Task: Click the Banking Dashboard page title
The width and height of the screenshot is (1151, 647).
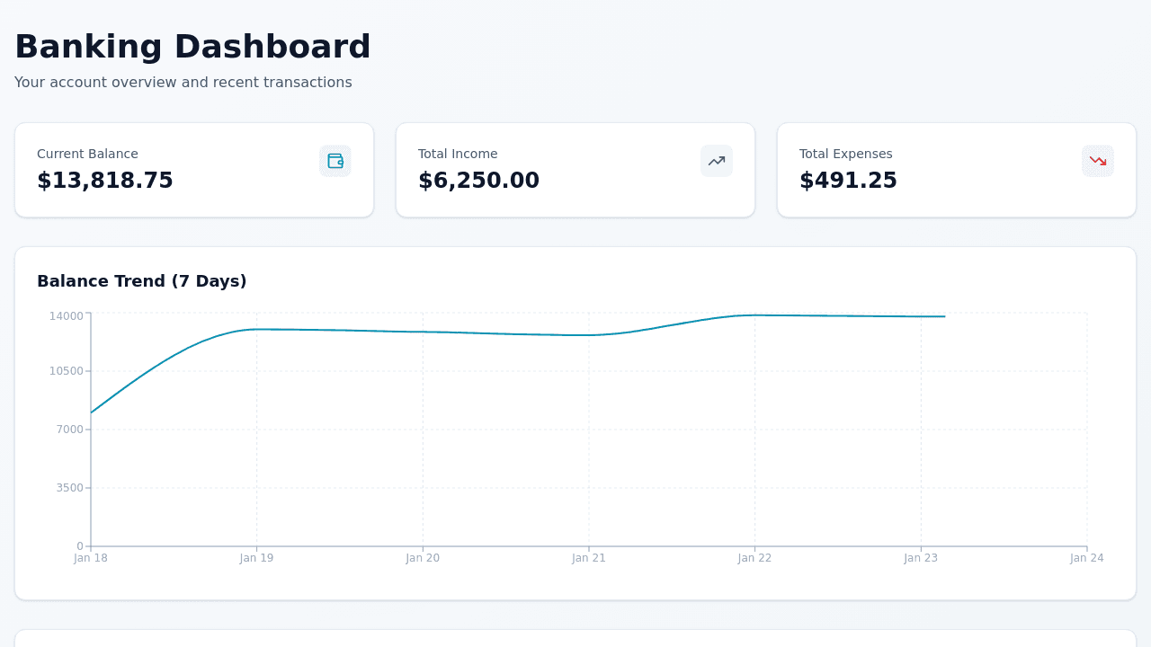Action: point(192,46)
